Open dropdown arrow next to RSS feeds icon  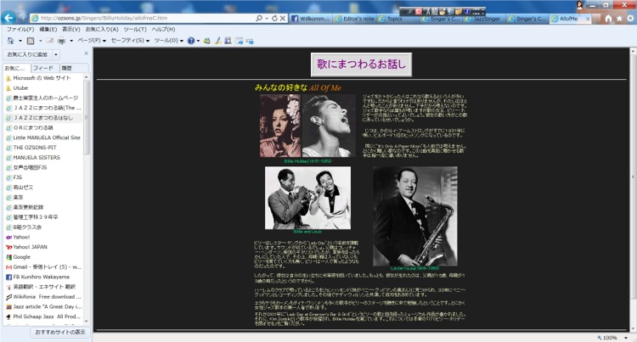40,41
